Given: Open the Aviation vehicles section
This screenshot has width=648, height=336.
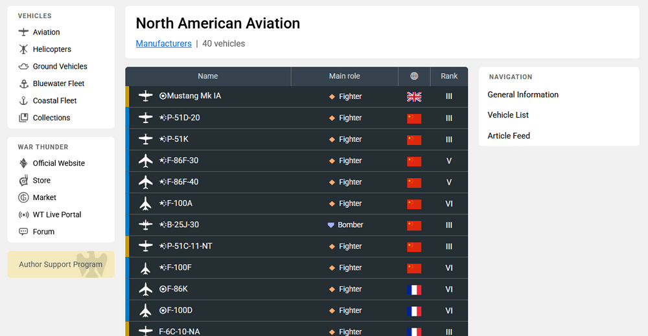Looking at the screenshot, I should tap(46, 32).
